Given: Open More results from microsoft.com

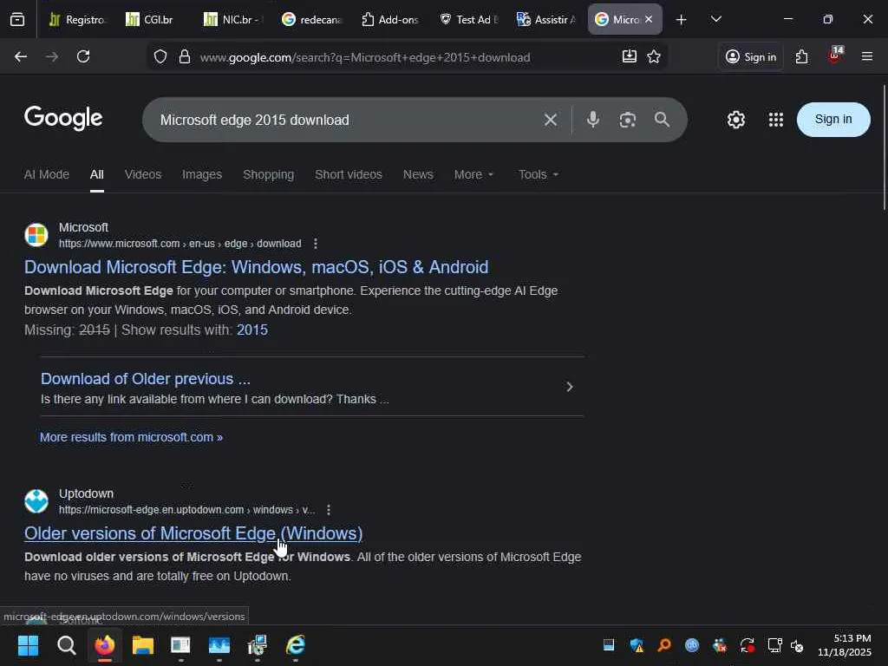Looking at the screenshot, I should tap(131, 437).
